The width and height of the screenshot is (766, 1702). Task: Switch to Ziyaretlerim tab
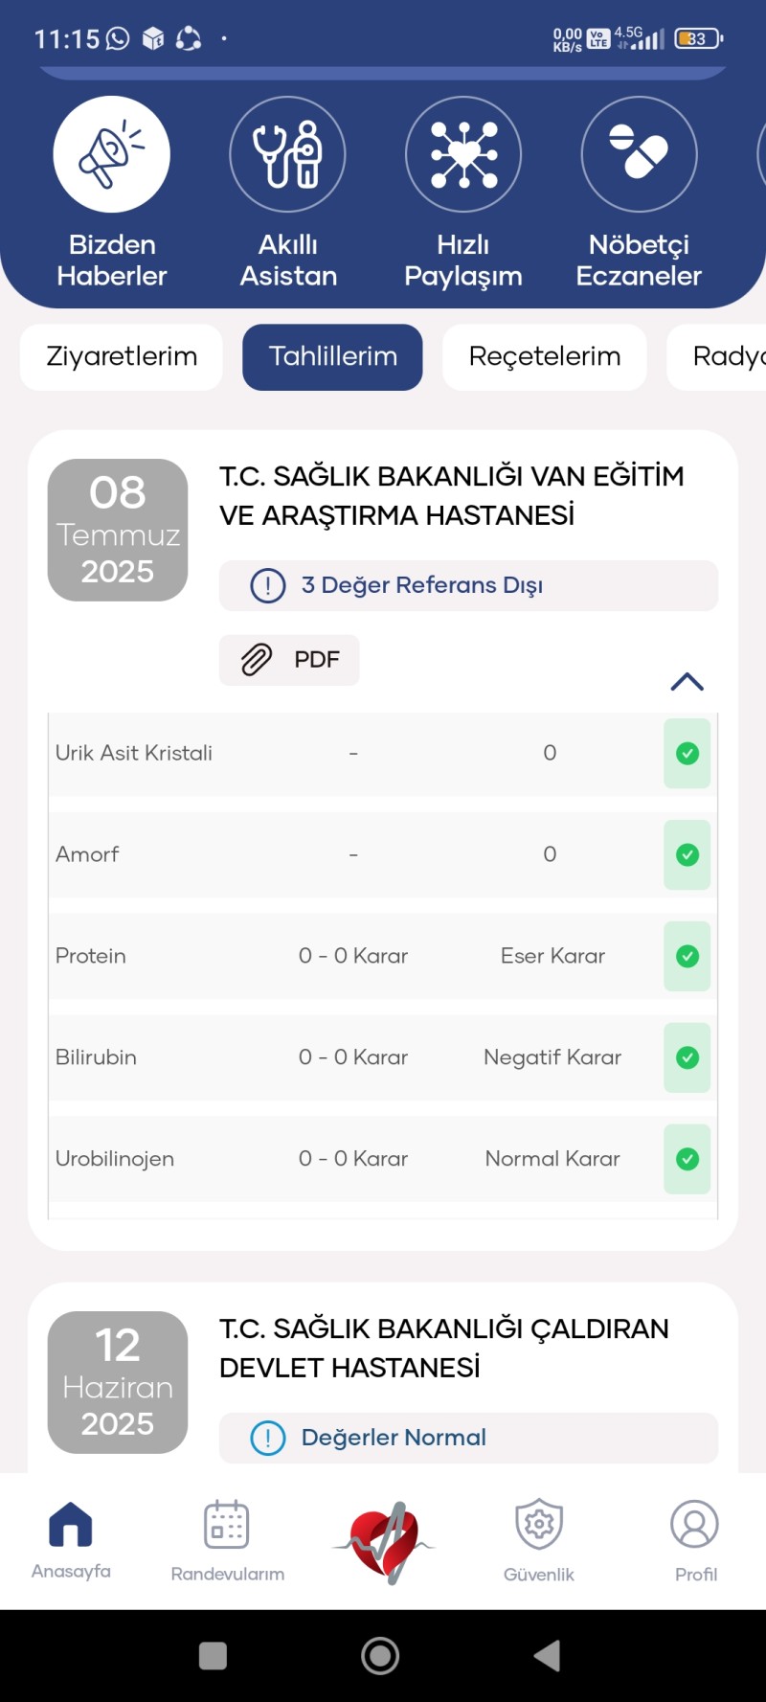coord(122,357)
